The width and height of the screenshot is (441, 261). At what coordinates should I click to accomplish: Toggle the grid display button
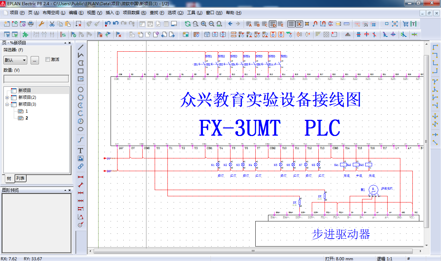coord(291,24)
